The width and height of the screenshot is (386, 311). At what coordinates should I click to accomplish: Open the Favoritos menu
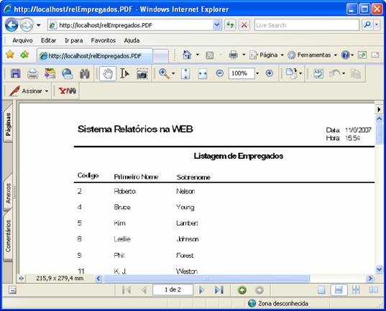[x=103, y=40]
